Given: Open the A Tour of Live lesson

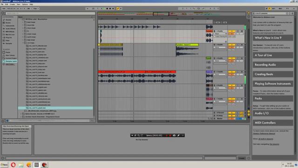Looking at the screenshot, I should coord(273,55).
